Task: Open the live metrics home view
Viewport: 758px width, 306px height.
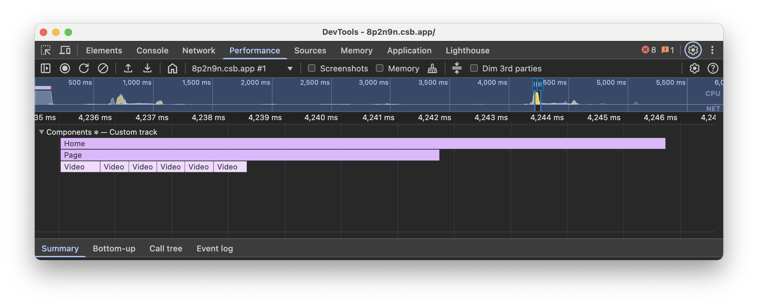Action: (x=173, y=68)
